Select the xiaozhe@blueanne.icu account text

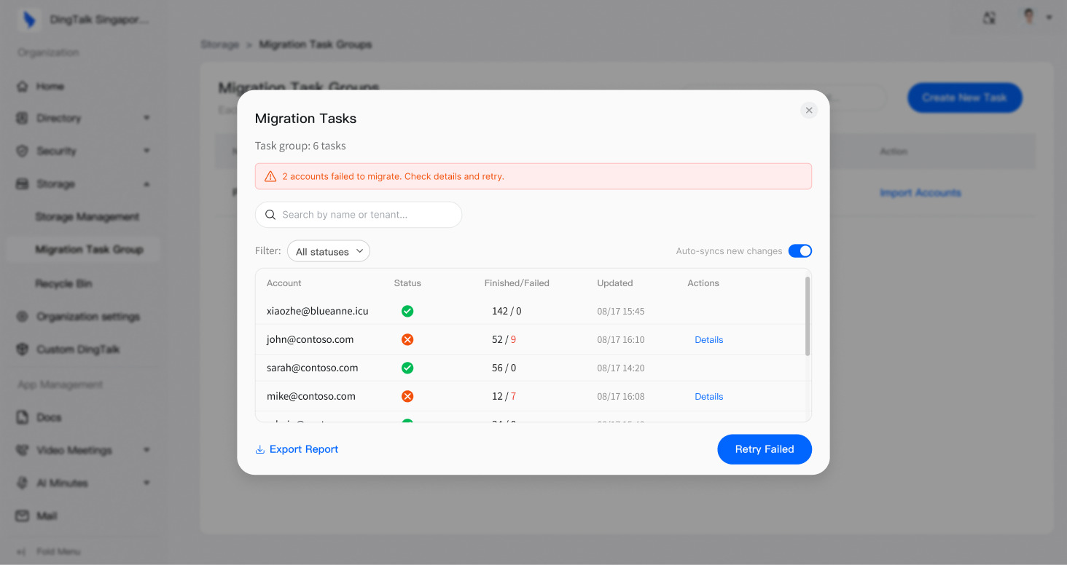pyautogui.click(x=318, y=311)
